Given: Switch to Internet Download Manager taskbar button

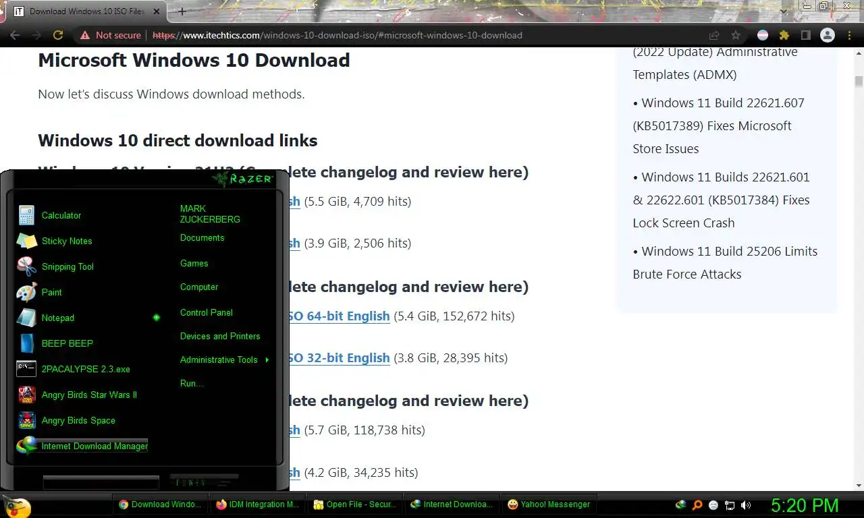Looking at the screenshot, I should (x=452, y=505).
